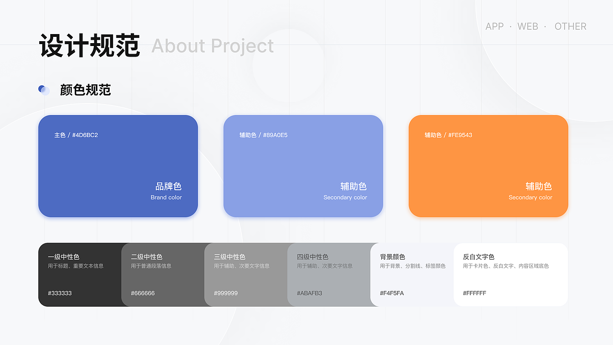Click the 辅助色 / #89A0E5 label

[263, 135]
